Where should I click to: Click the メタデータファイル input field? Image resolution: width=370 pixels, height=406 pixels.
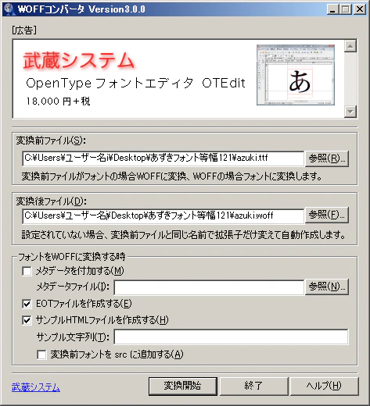209,287
